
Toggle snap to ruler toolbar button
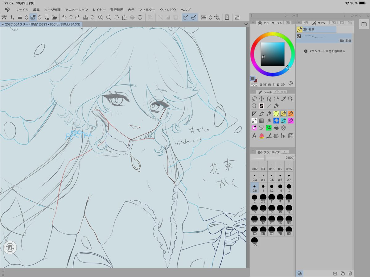(186, 17)
